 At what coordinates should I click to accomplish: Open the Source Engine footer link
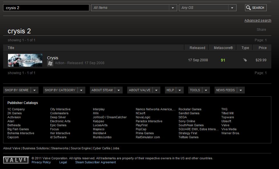coord(81,148)
